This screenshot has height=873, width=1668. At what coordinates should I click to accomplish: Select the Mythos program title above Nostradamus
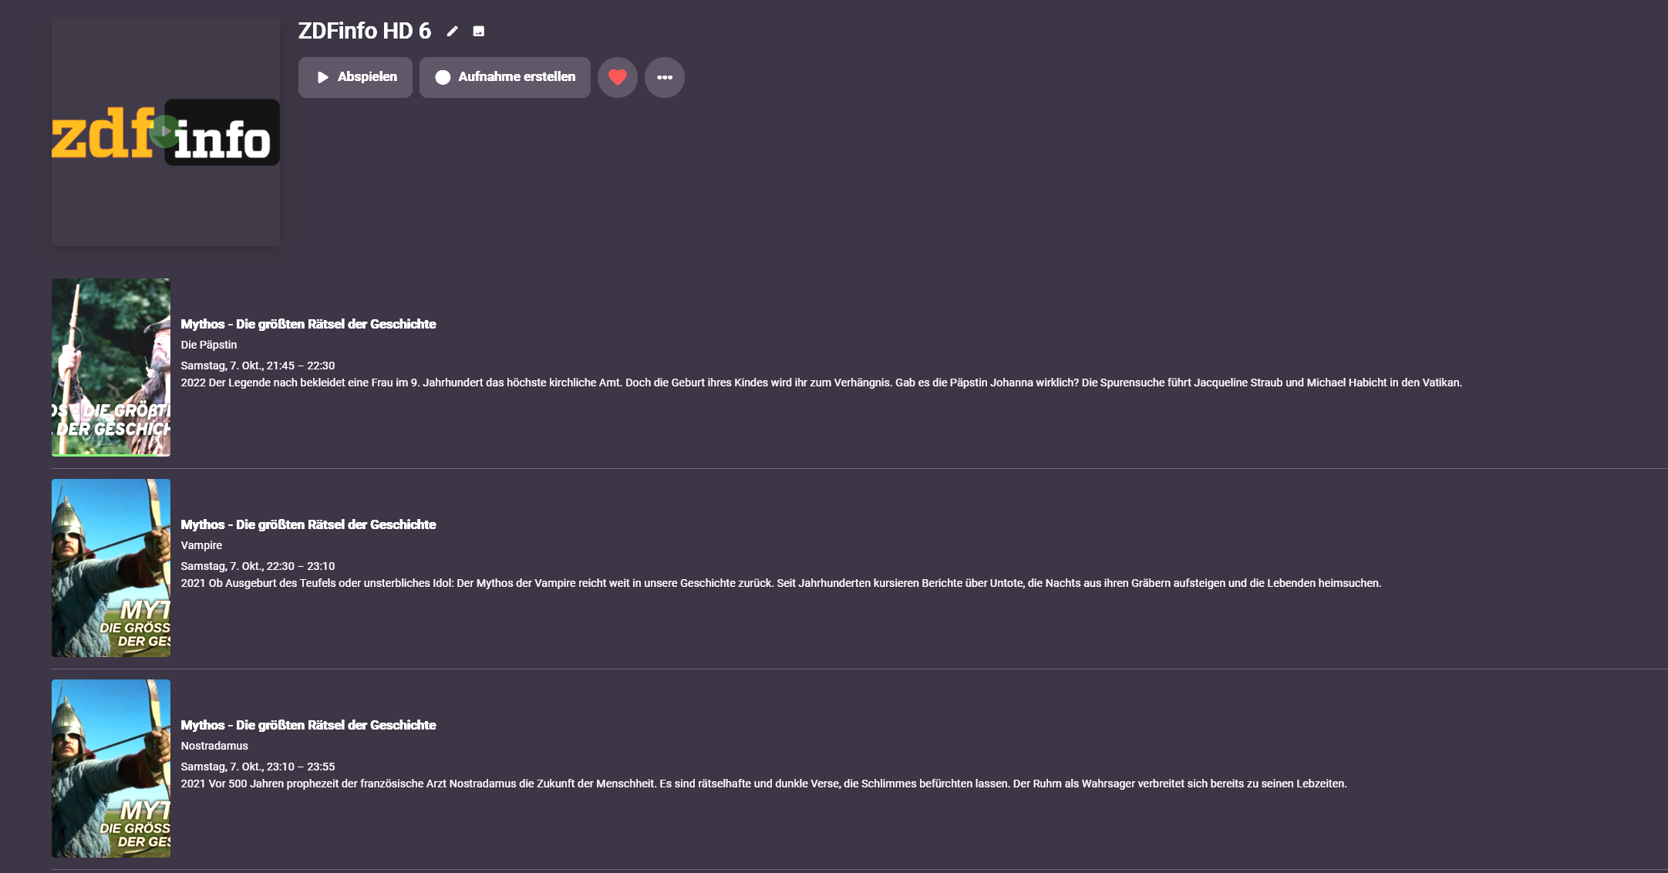308,725
